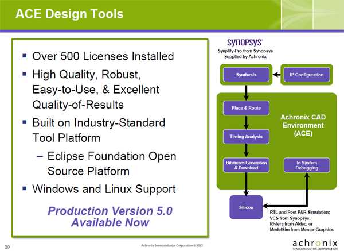The width and height of the screenshot is (344, 251).
Task: Click the Synopsys logo
Action: [245, 43]
